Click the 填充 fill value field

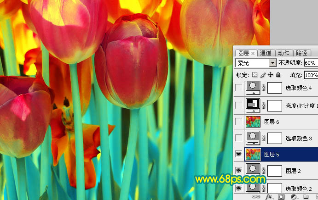(x=311, y=75)
